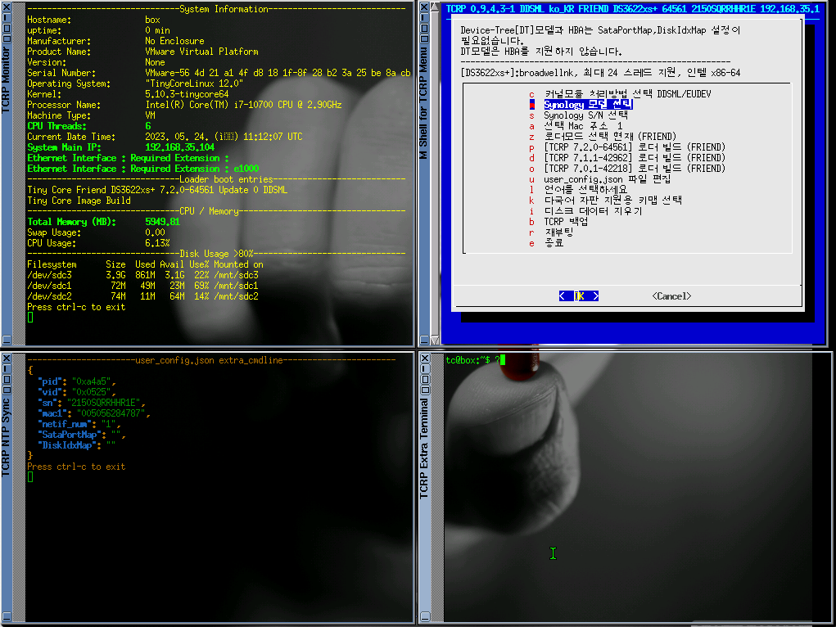Click the "pid" value "0xa4a5"
The height and width of the screenshot is (627, 836).
click(91, 381)
